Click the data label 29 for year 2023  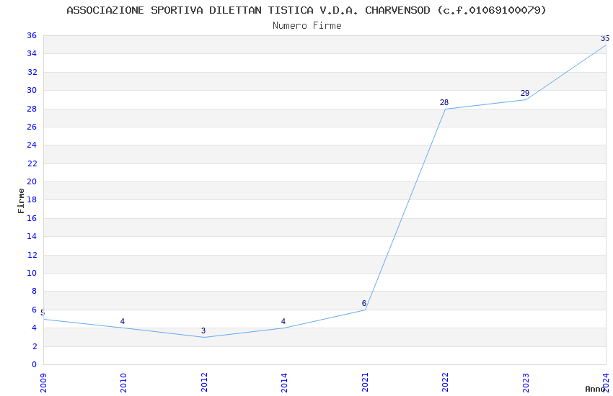coord(525,94)
